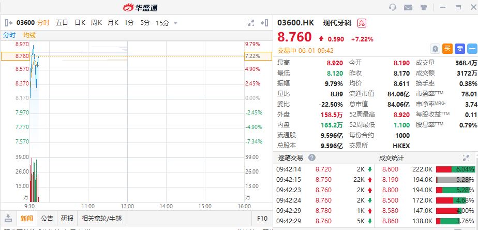Click the blue minus collapse button

point(472,48)
